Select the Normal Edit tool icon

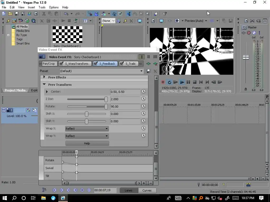129,14
